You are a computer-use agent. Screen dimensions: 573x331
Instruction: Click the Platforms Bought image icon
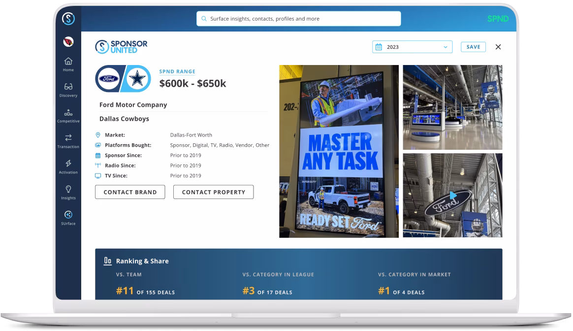coord(98,145)
